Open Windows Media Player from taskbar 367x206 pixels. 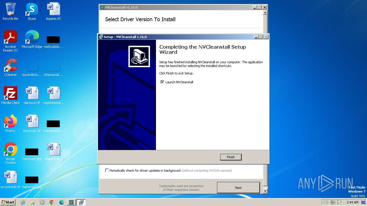coord(42,202)
